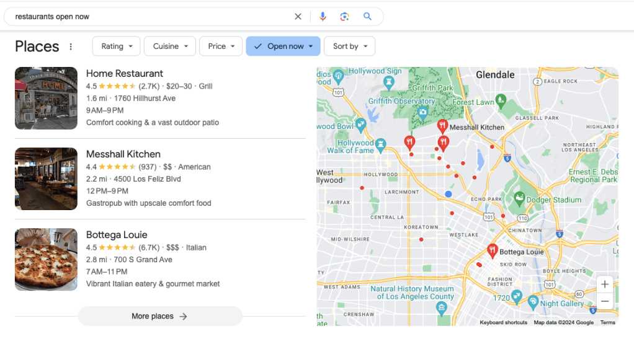Click the Glendale label on the map
The width and height of the screenshot is (634, 344).
tap(495, 75)
